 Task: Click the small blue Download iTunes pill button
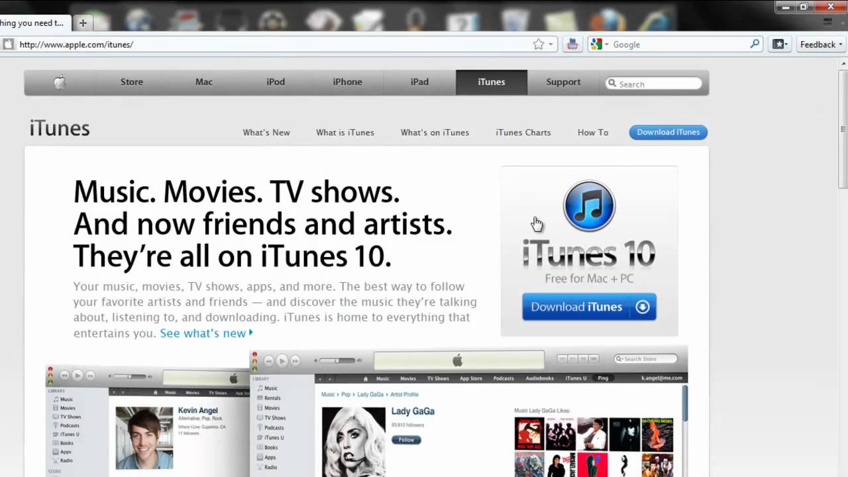tap(668, 132)
